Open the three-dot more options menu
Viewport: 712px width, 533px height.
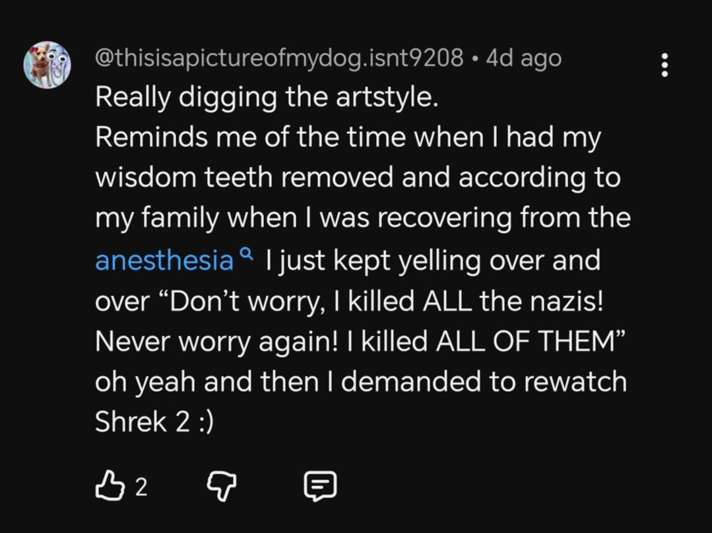click(664, 65)
